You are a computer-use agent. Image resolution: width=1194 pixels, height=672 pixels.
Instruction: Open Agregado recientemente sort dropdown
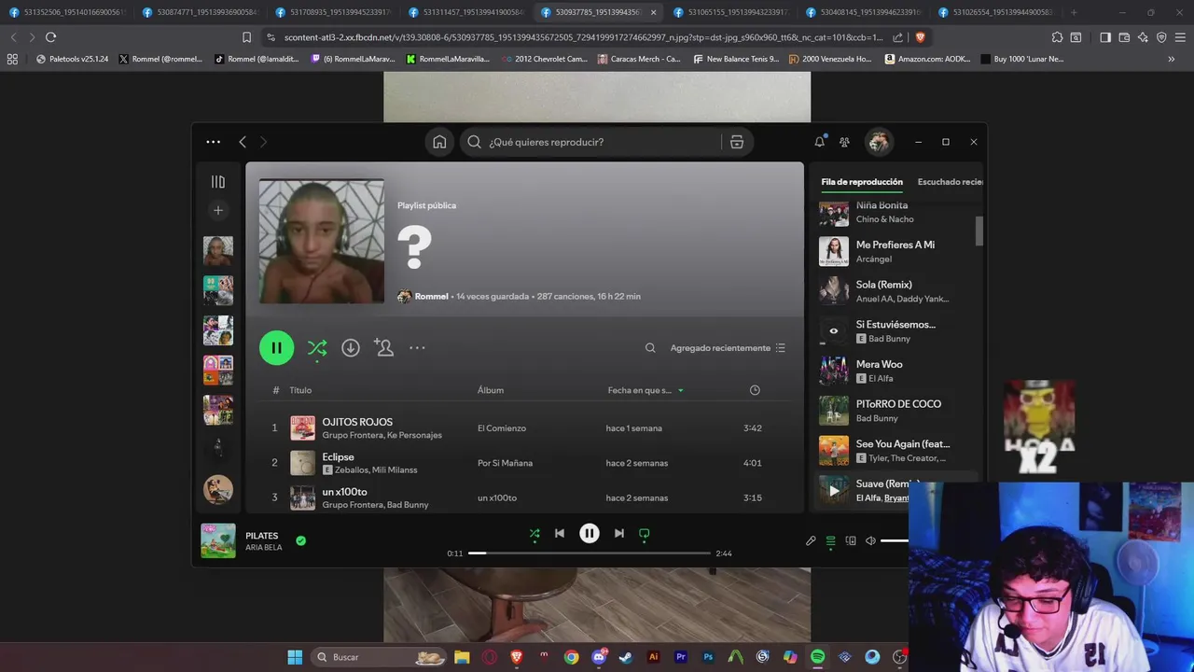[x=728, y=348]
